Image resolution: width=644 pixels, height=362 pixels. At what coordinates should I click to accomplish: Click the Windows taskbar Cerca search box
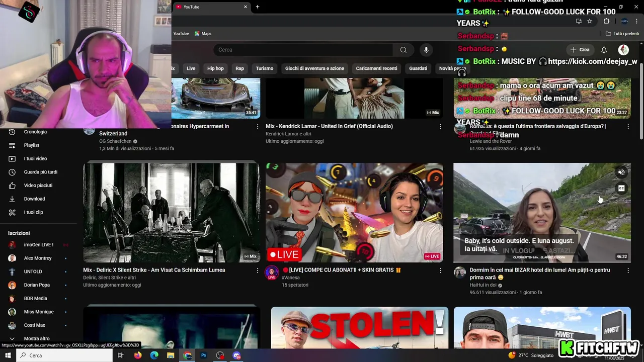click(x=64, y=355)
